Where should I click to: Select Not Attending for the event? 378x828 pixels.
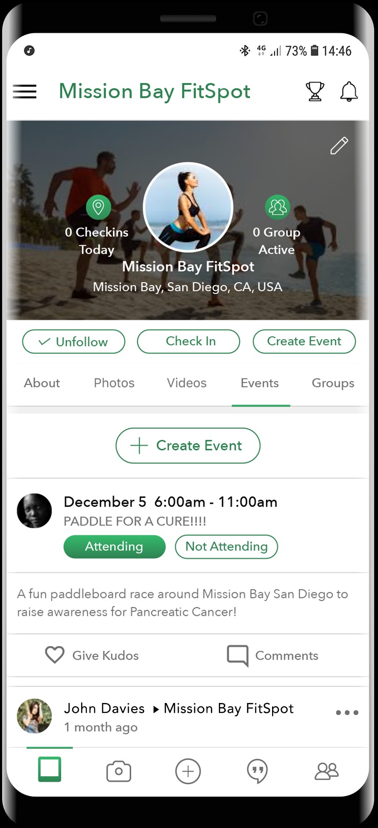point(226,546)
